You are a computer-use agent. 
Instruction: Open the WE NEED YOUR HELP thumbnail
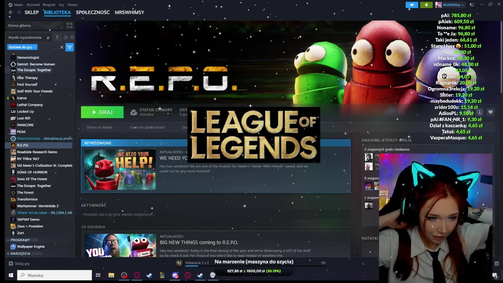120,169
